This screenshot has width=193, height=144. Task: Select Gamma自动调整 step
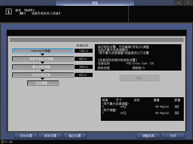pyautogui.click(x=43, y=51)
